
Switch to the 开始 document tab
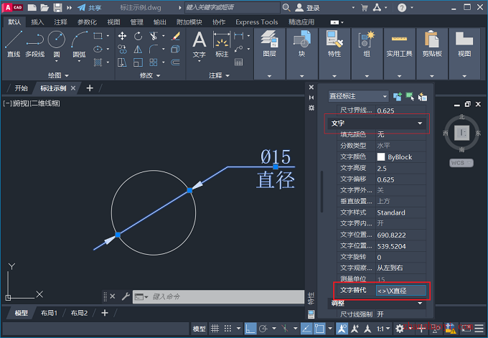(21, 88)
